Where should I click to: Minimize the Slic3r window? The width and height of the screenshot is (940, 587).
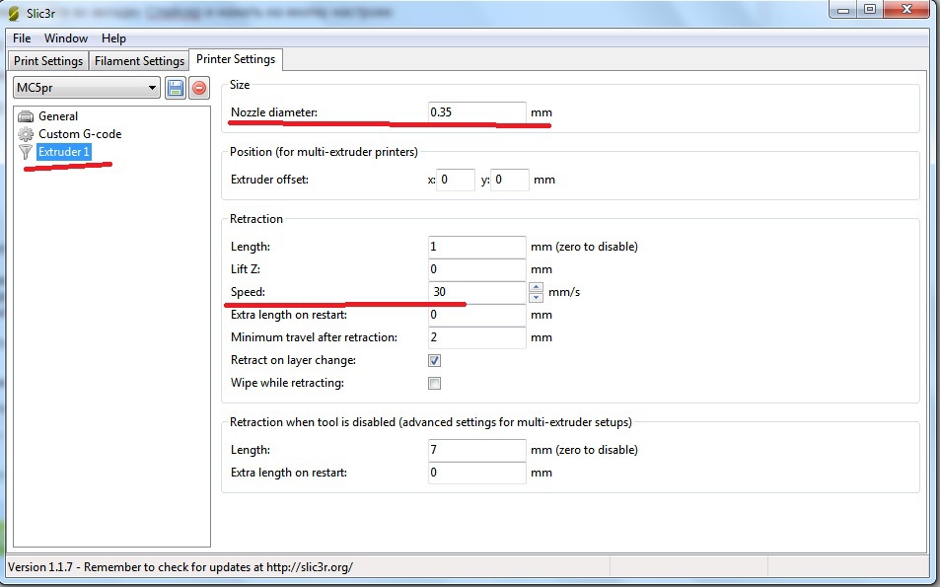(x=843, y=10)
